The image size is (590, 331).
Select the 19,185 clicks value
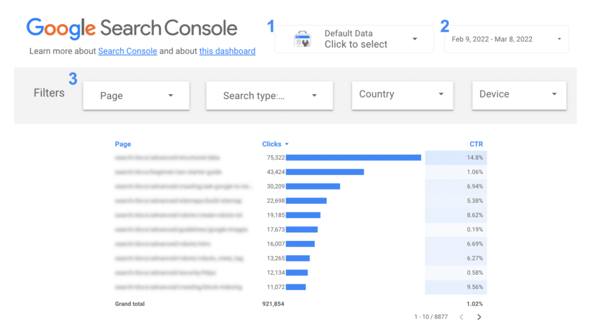click(276, 215)
